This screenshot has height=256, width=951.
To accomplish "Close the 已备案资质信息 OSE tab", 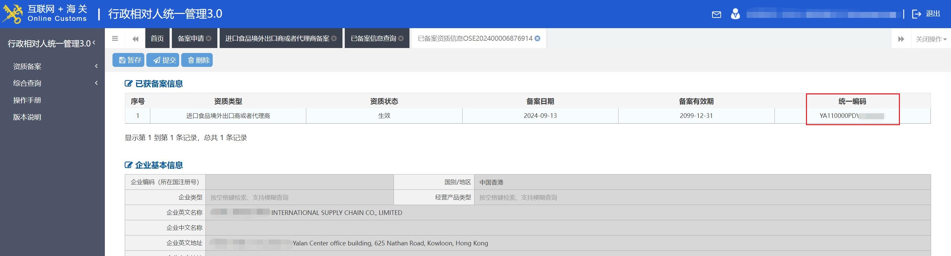I will [538, 38].
